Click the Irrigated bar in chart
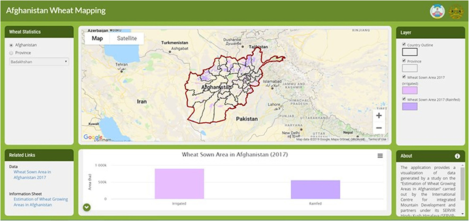This screenshot has width=469, height=221. (179, 184)
